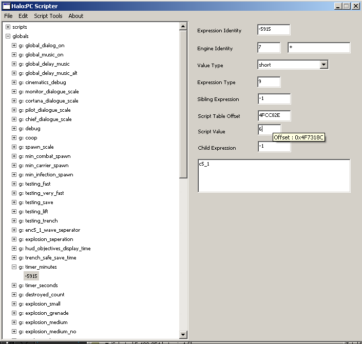Open the File menu

tap(8, 16)
